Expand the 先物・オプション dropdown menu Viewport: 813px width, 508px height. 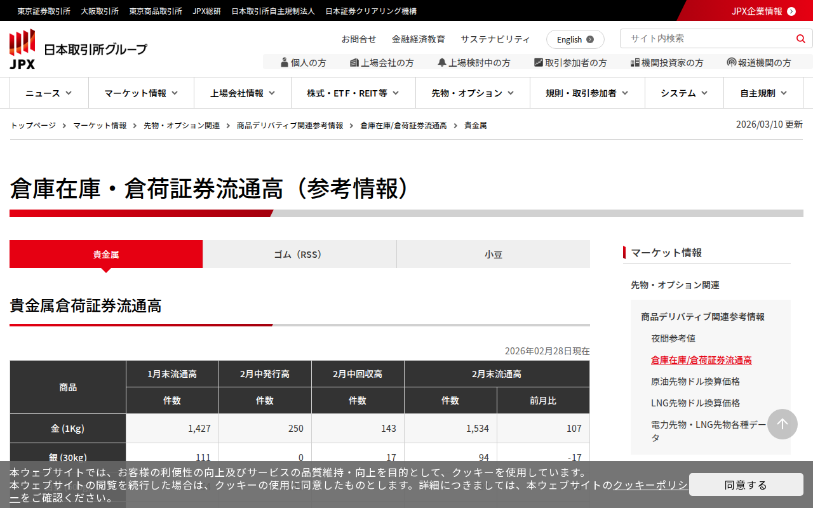coord(473,93)
